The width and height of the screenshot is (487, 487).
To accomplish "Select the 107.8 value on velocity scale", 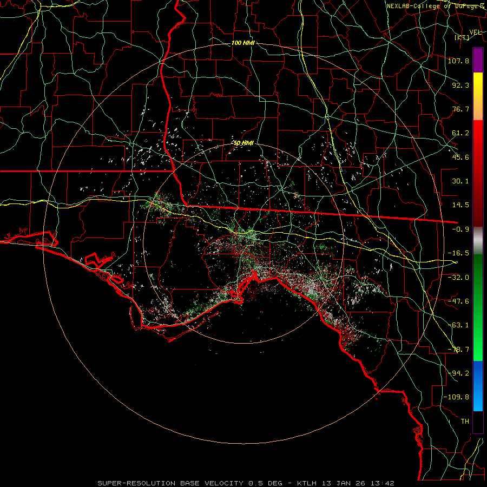I will coord(459,61).
